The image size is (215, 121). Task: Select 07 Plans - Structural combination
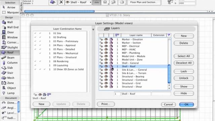[x=60, y=57]
